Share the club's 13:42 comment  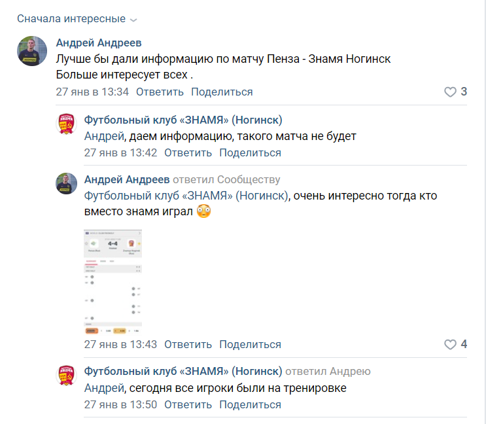tap(250, 153)
